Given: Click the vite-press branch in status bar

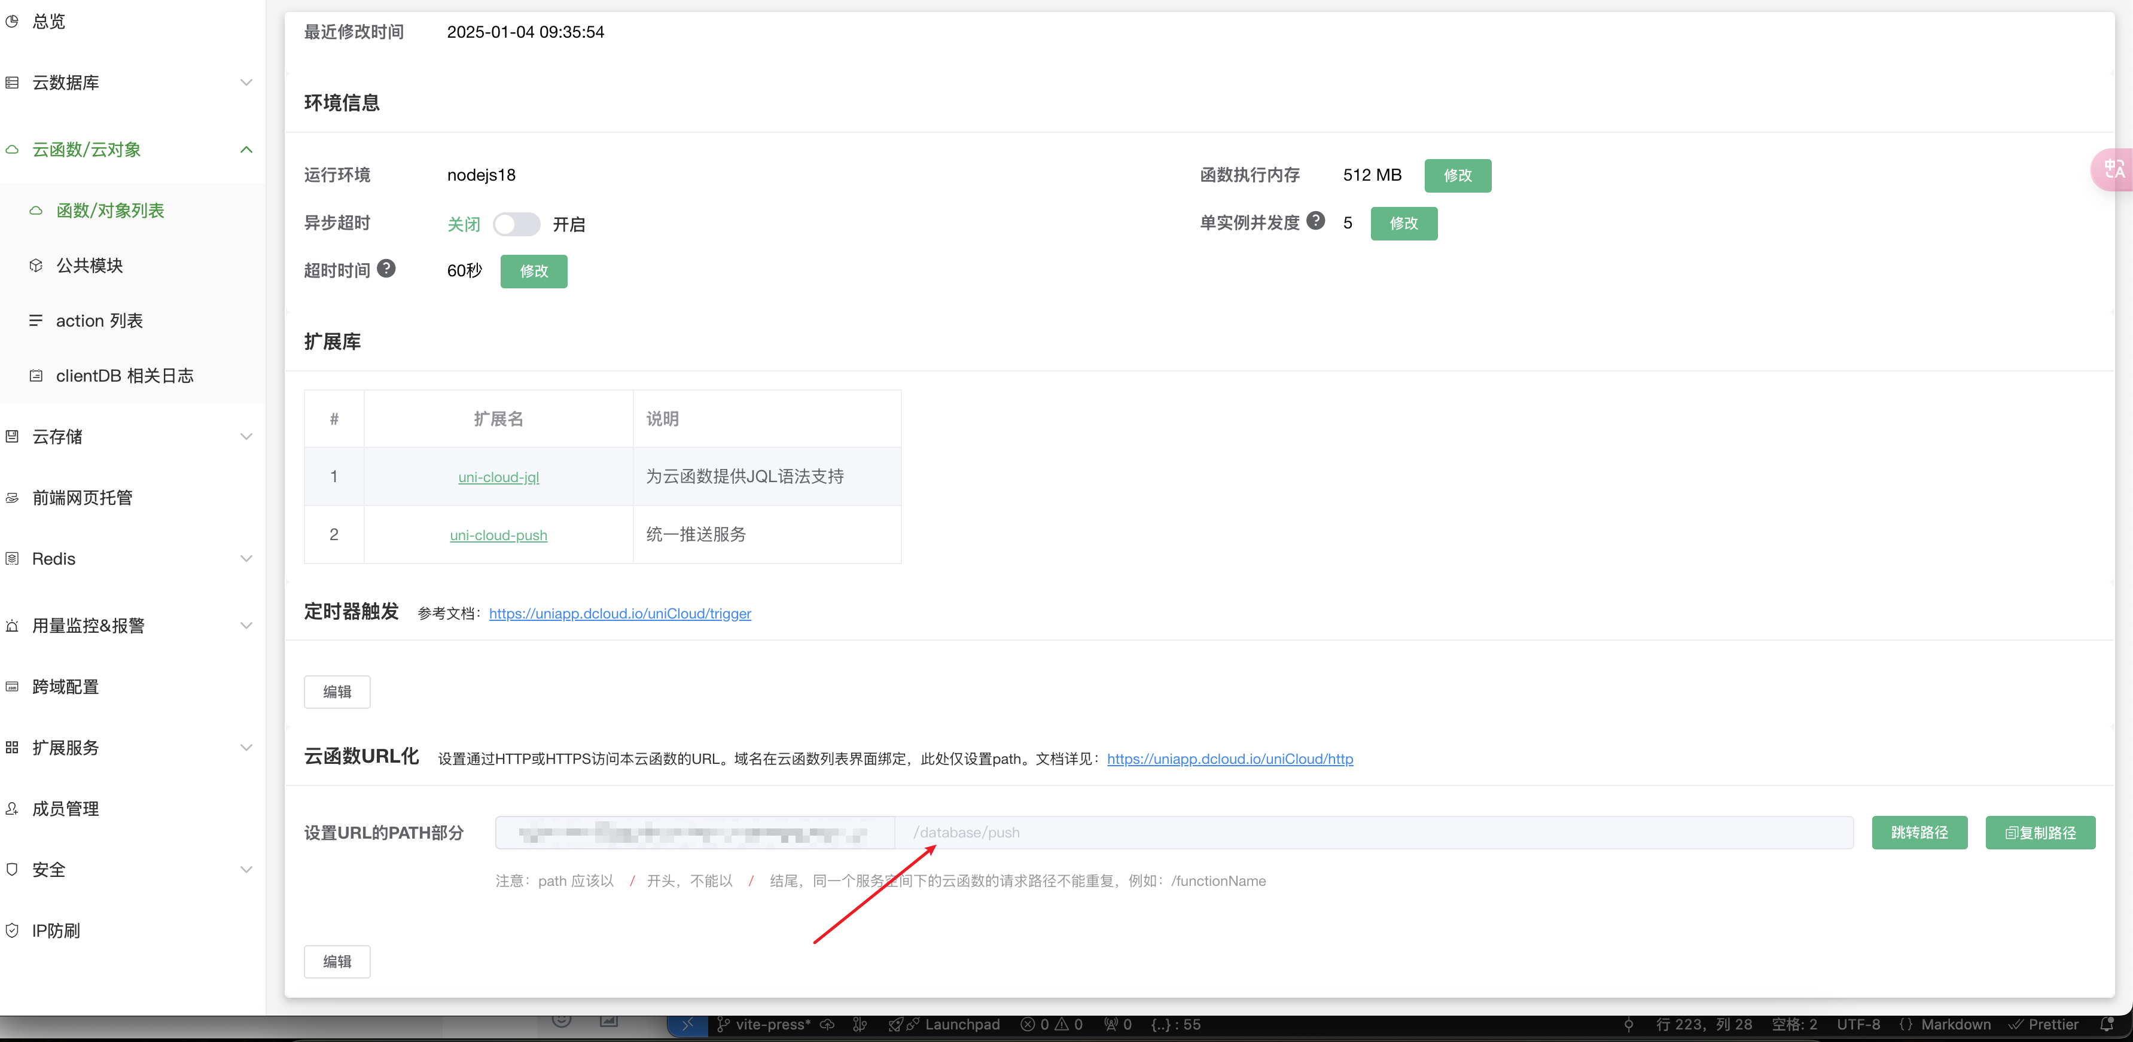Looking at the screenshot, I should tap(764, 1025).
